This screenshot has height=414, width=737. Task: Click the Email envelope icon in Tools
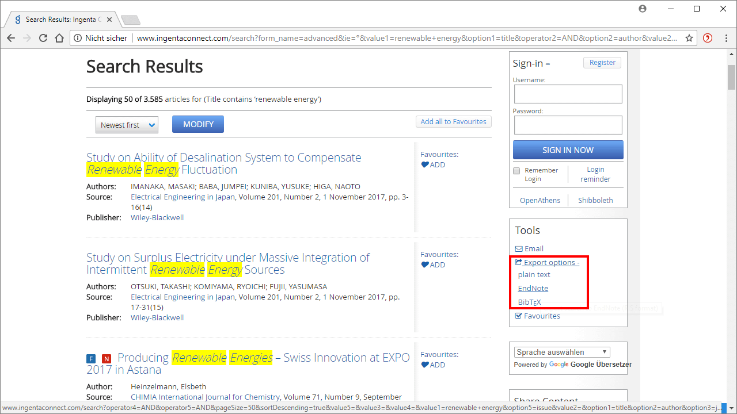(519, 249)
